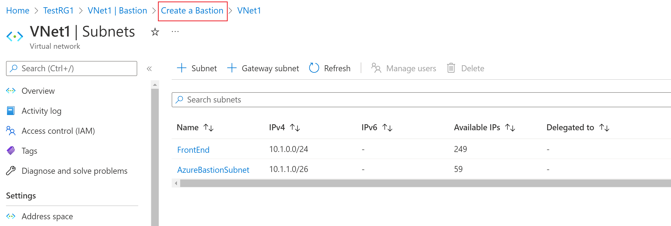Image resolution: width=671 pixels, height=226 pixels.
Task: Sort by Available IPs column
Action: click(x=510, y=128)
